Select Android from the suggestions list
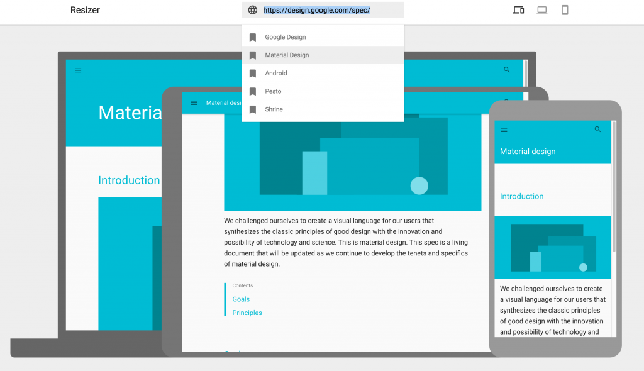Image resolution: width=644 pixels, height=371 pixels. click(323, 73)
